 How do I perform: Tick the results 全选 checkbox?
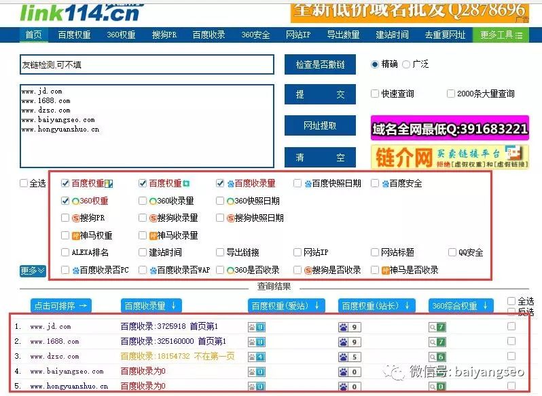click(x=511, y=301)
